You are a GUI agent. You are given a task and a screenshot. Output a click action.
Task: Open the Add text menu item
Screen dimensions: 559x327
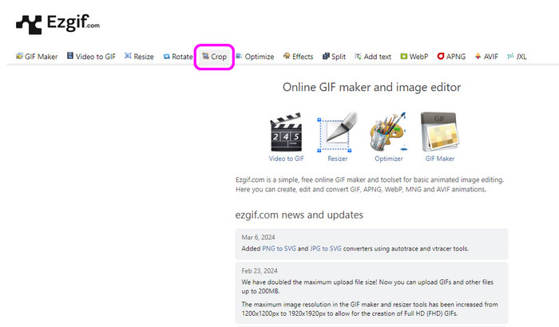[x=373, y=57]
